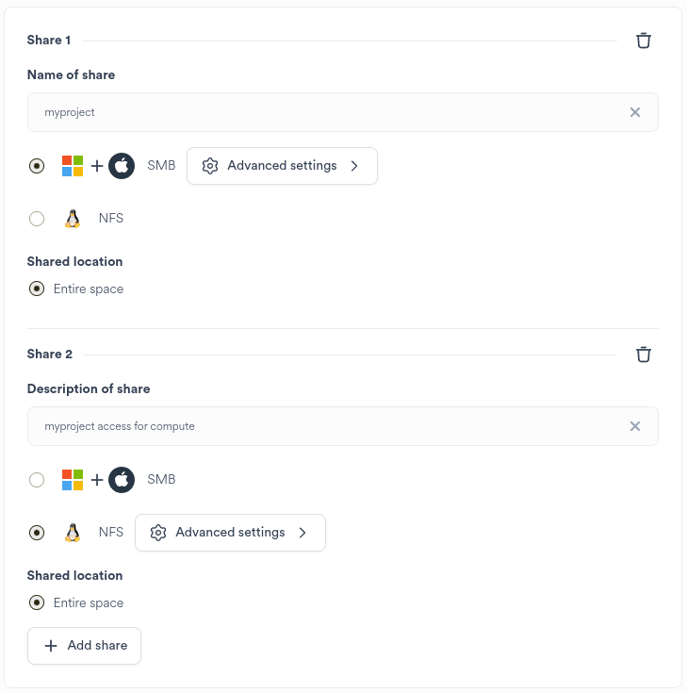
Task: Click the Linux penguin icon in Share 1
Action: tap(73, 219)
